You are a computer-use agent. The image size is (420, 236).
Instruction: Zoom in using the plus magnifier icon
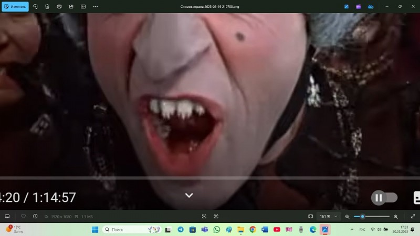396,216
